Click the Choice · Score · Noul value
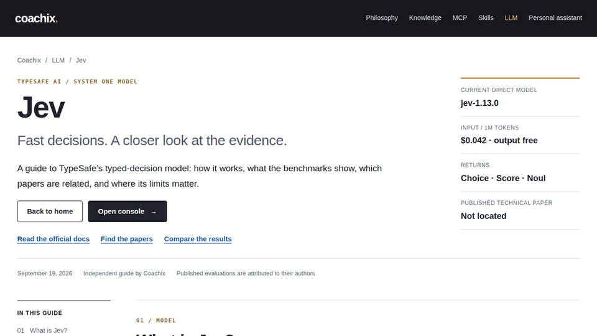This screenshot has height=336, width=597. tap(503, 178)
